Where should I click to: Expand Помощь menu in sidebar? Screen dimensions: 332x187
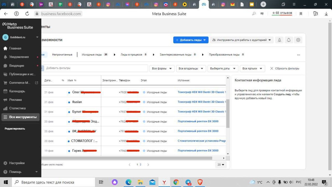tap(20, 172)
